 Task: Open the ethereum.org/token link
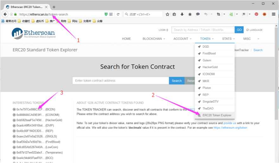click(x=230, y=128)
